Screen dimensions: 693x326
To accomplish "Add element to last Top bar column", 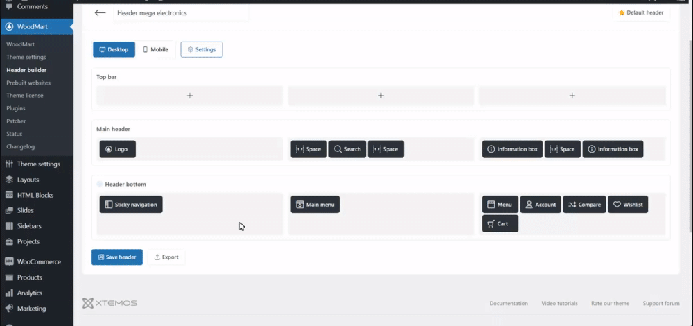I will (572, 96).
